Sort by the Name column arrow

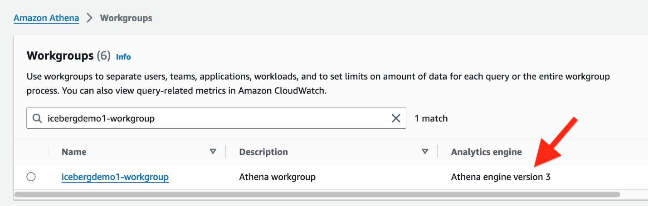click(x=213, y=152)
